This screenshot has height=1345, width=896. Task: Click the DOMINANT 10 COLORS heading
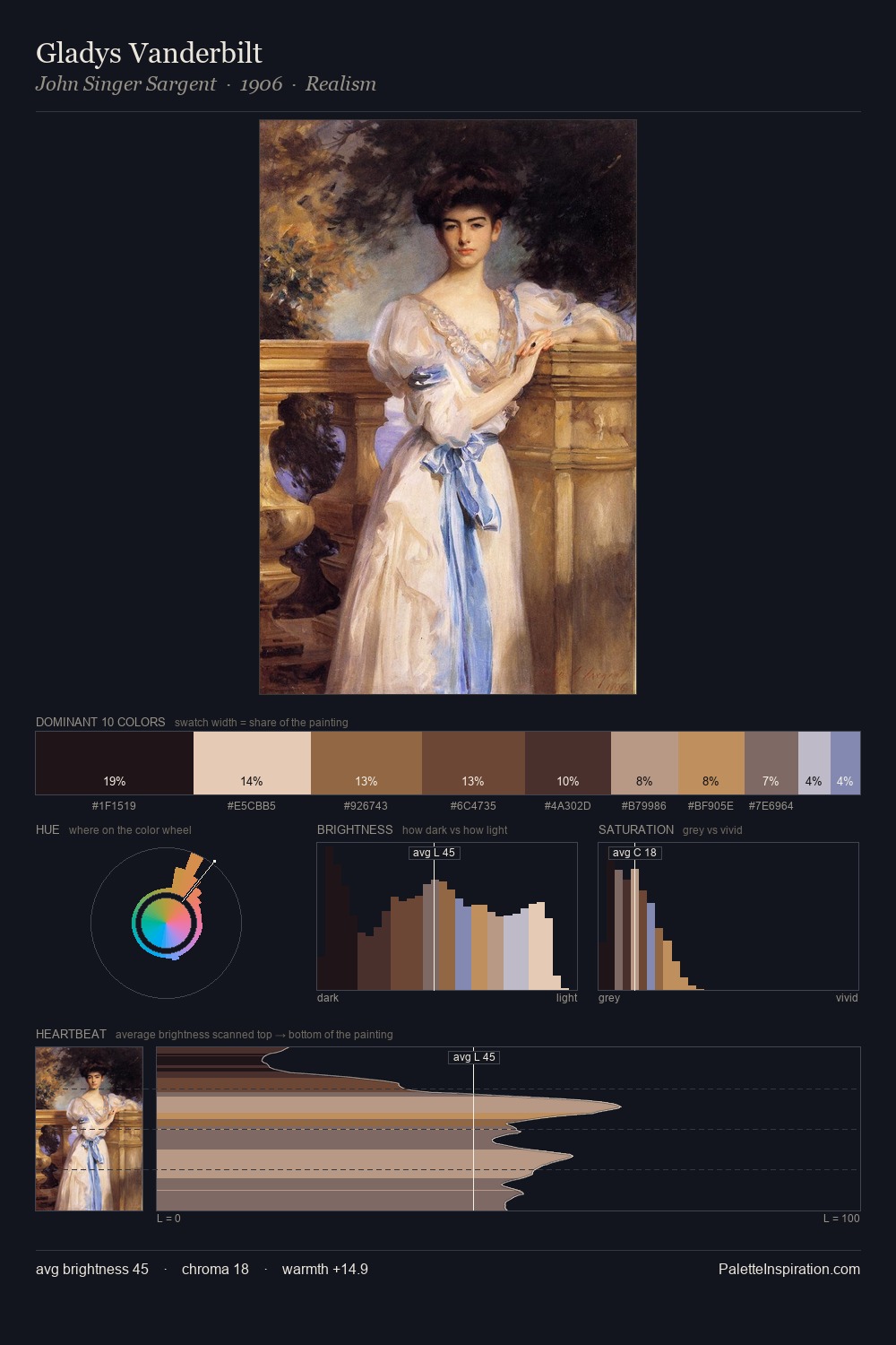[100, 722]
